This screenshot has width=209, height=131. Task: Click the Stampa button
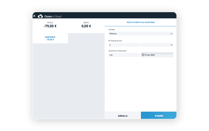159,116
